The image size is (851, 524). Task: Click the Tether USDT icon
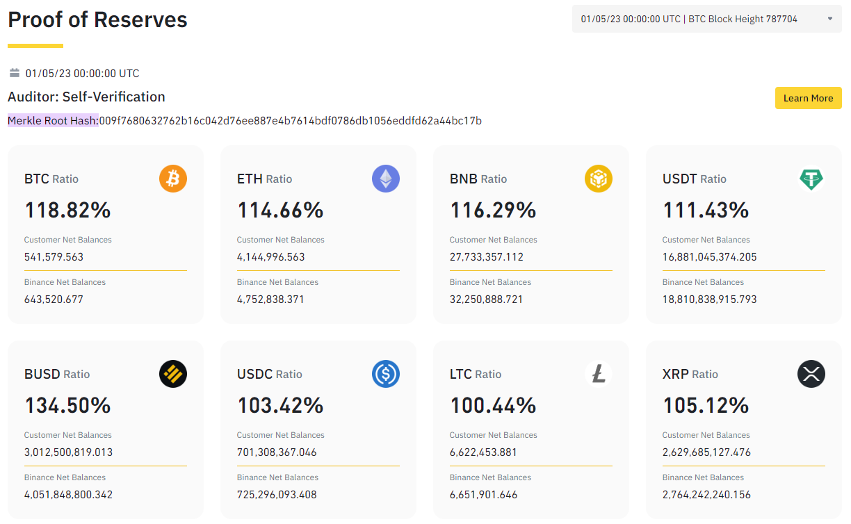(x=811, y=179)
